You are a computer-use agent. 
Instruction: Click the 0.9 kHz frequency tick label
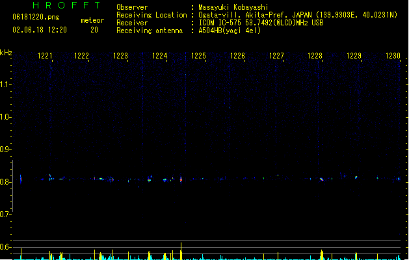5,149
